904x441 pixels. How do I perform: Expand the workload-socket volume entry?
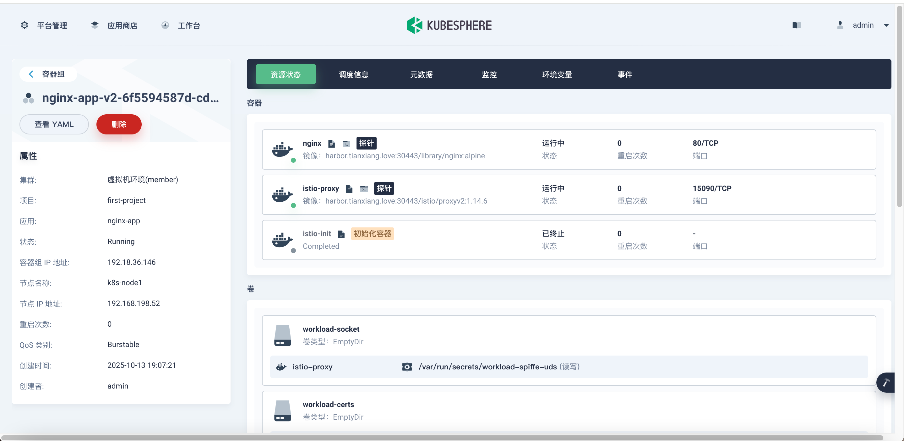click(x=569, y=335)
